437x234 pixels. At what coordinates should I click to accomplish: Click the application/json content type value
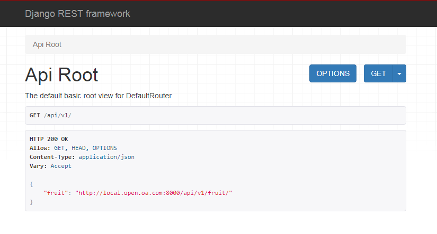106,157
